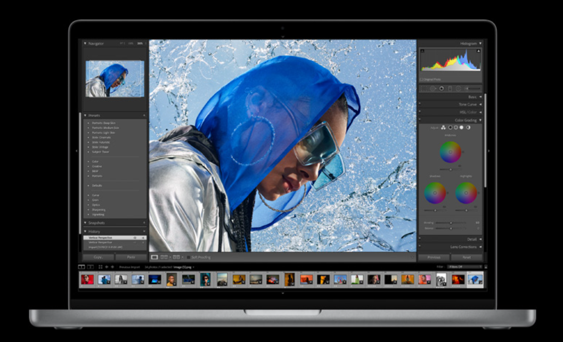Click the Reset button
The height and width of the screenshot is (342, 563).
coord(467,257)
